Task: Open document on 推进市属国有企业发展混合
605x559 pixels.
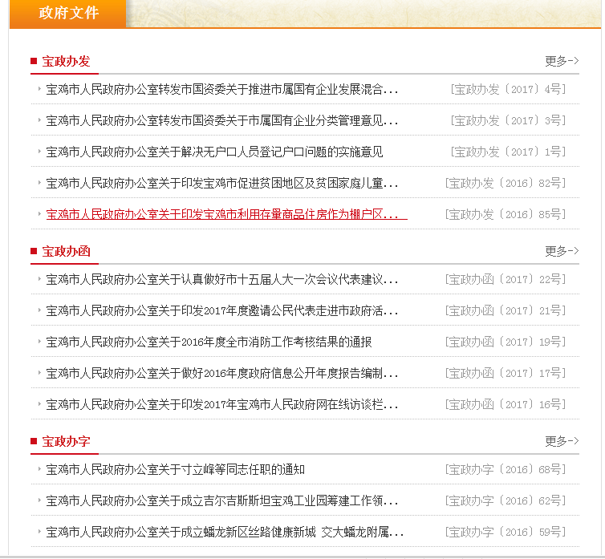Action: pos(221,89)
